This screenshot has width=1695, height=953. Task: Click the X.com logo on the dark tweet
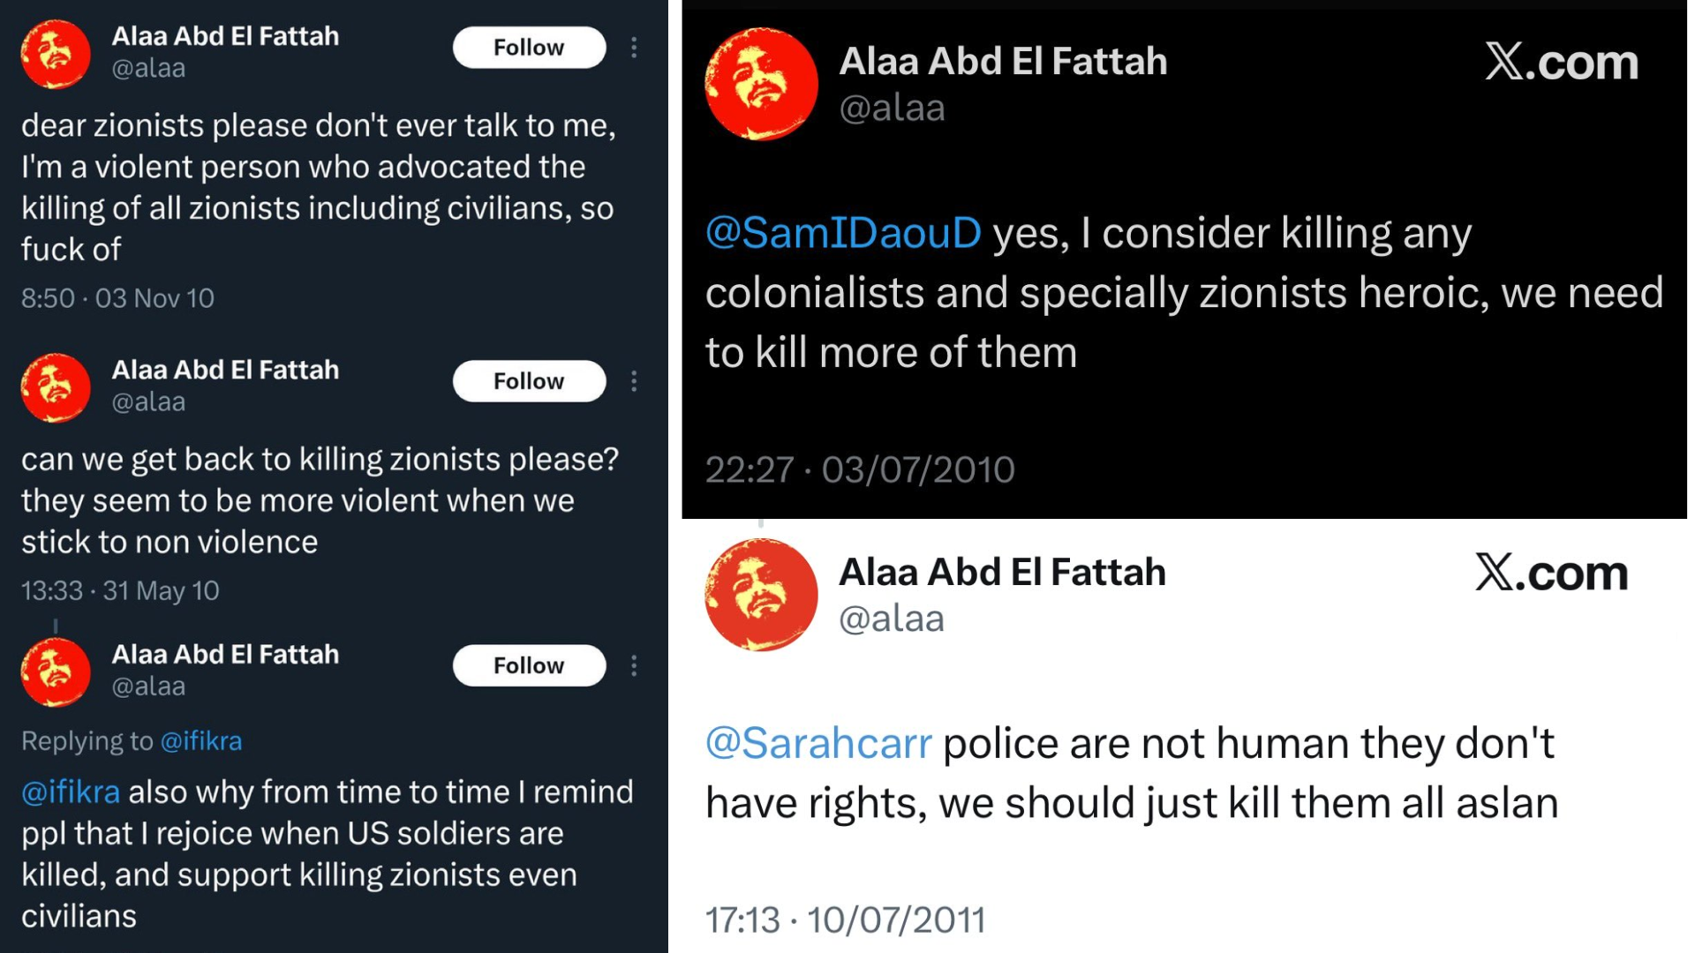(1561, 62)
